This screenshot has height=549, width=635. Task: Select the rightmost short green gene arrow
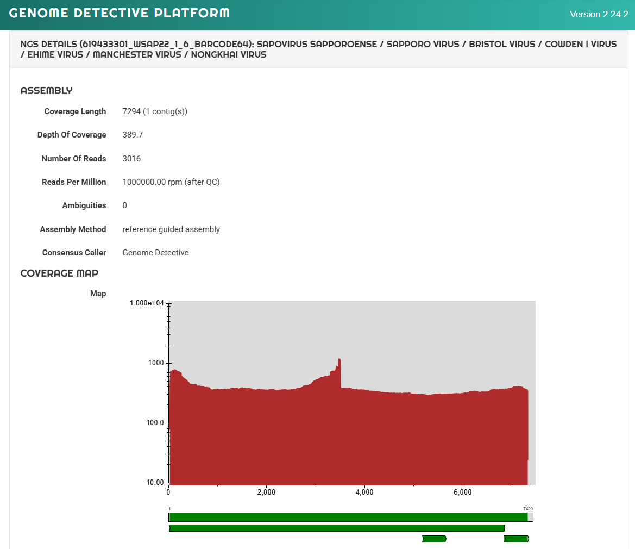[x=517, y=539]
